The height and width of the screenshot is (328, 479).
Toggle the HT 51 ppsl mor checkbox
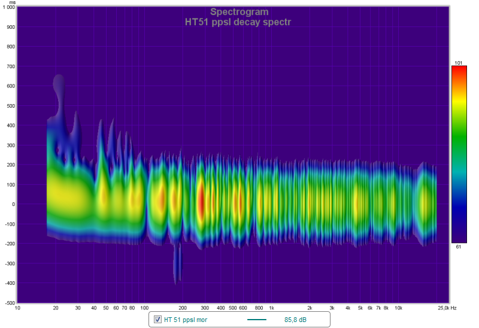click(x=157, y=320)
